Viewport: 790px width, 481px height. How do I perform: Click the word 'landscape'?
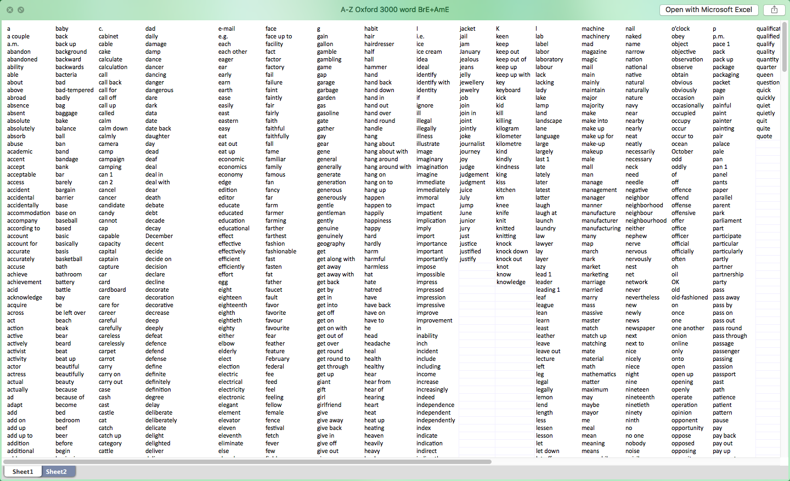[549, 121]
